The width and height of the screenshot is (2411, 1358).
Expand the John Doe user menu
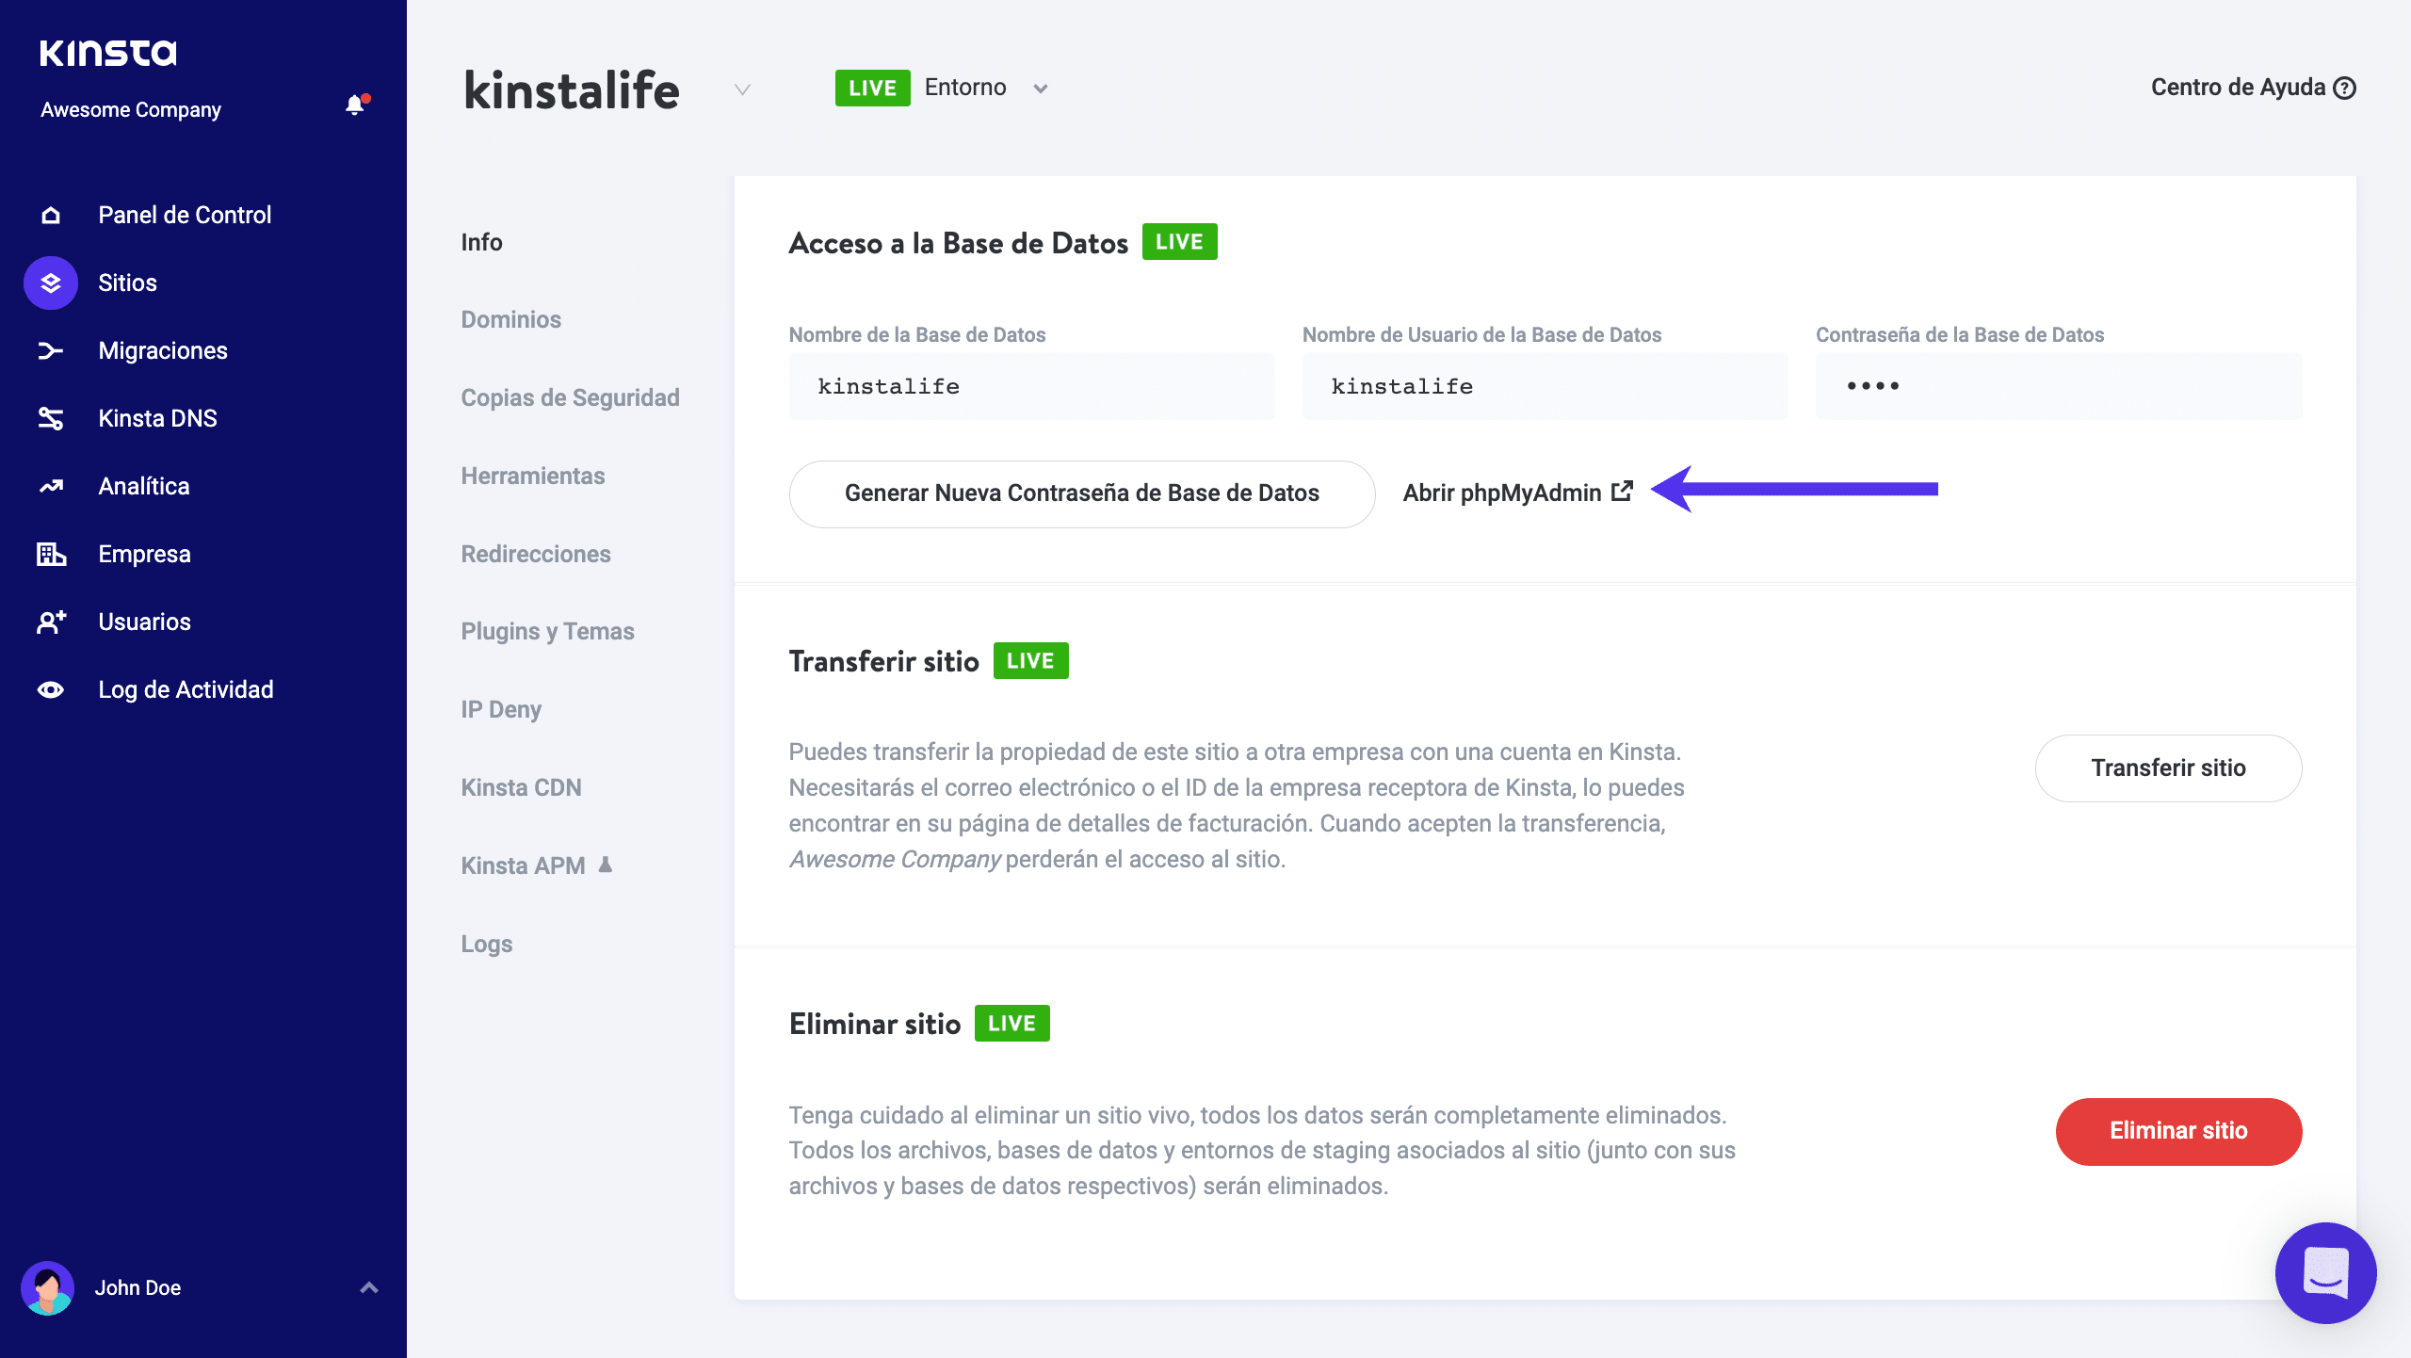click(369, 1287)
